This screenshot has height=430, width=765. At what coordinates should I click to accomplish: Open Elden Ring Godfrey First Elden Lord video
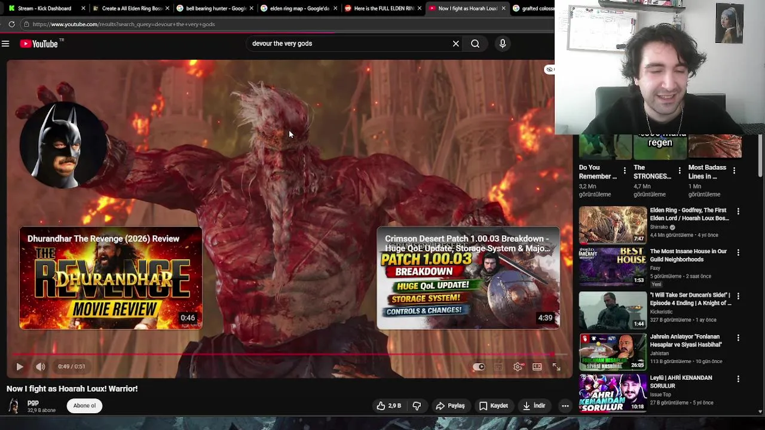pyautogui.click(x=690, y=214)
